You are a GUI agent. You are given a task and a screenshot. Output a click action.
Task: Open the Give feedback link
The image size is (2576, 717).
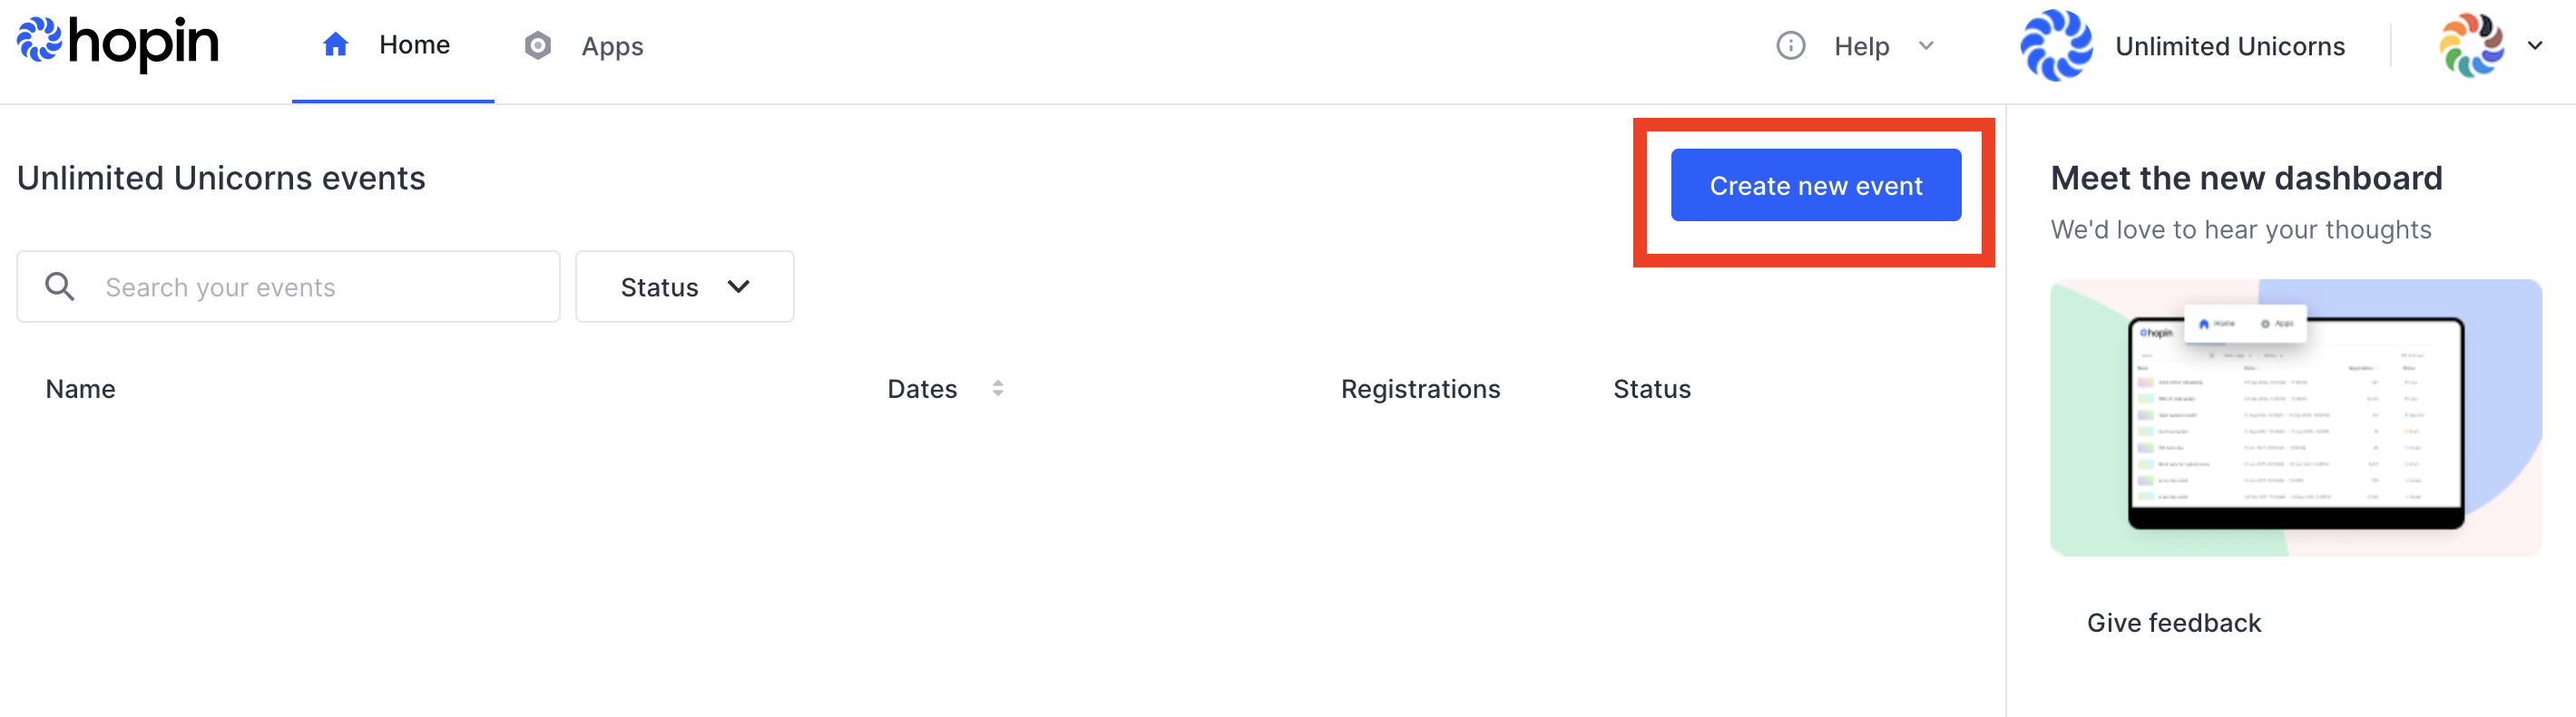(x=2173, y=623)
